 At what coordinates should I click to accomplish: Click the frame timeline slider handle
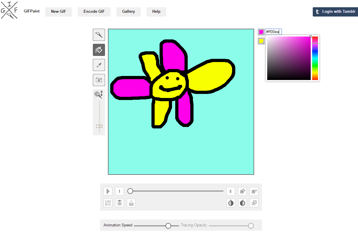(x=130, y=191)
